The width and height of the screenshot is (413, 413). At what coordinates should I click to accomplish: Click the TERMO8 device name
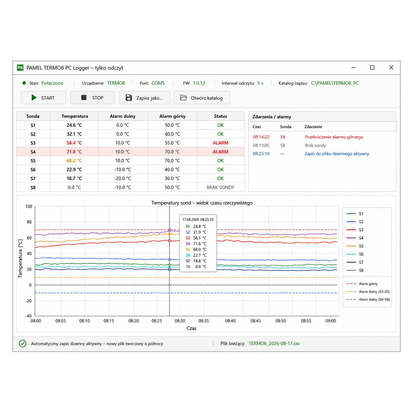pyautogui.click(x=116, y=83)
